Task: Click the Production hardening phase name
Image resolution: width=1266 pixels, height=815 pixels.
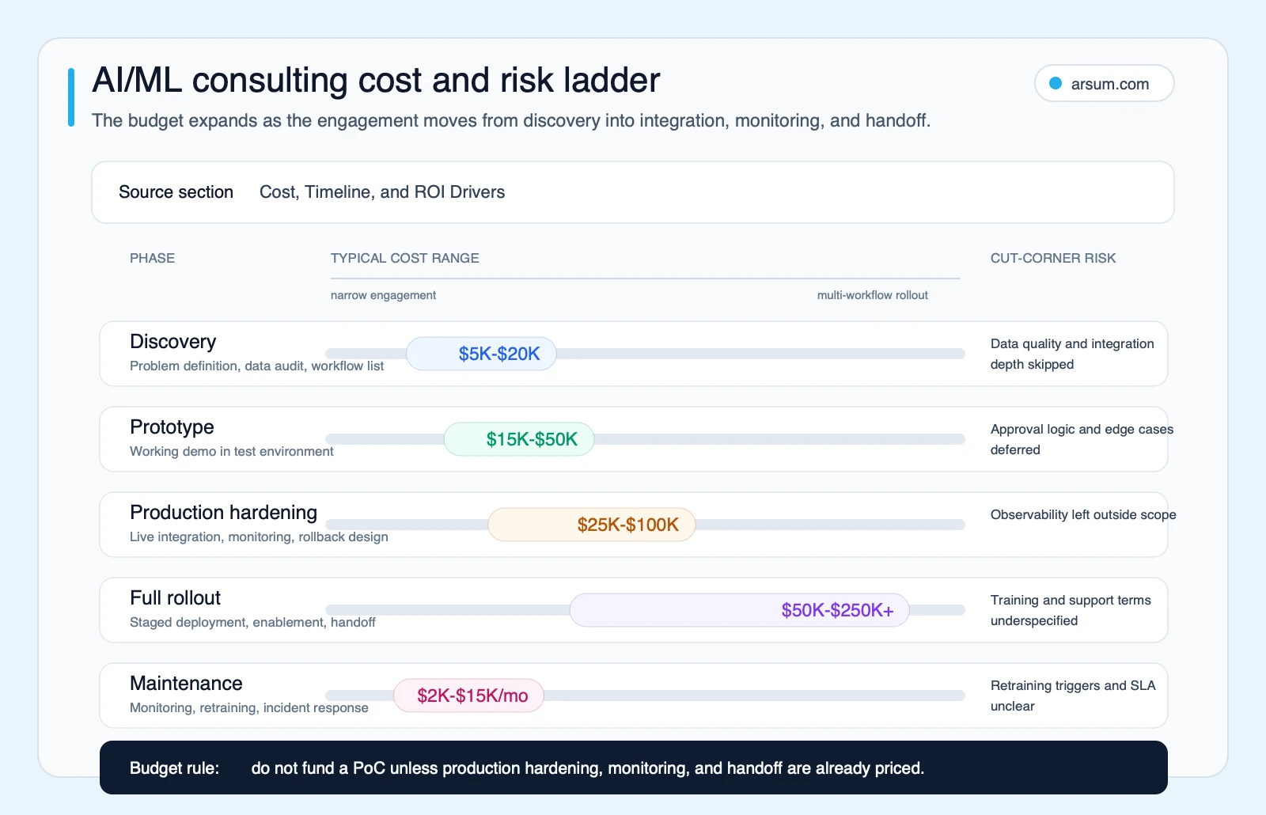Action: pyautogui.click(x=223, y=512)
